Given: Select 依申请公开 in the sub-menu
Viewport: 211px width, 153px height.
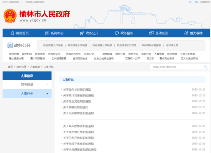Looking at the screenshot, I should tap(172, 45).
